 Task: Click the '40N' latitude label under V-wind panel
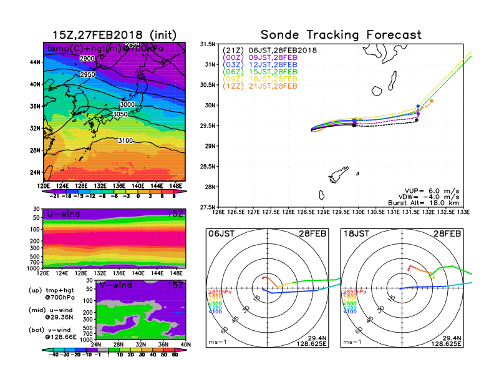[186, 345]
